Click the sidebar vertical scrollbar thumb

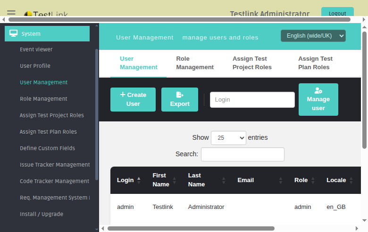point(96,114)
